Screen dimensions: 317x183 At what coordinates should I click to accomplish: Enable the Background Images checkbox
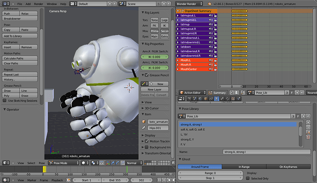[147, 147]
